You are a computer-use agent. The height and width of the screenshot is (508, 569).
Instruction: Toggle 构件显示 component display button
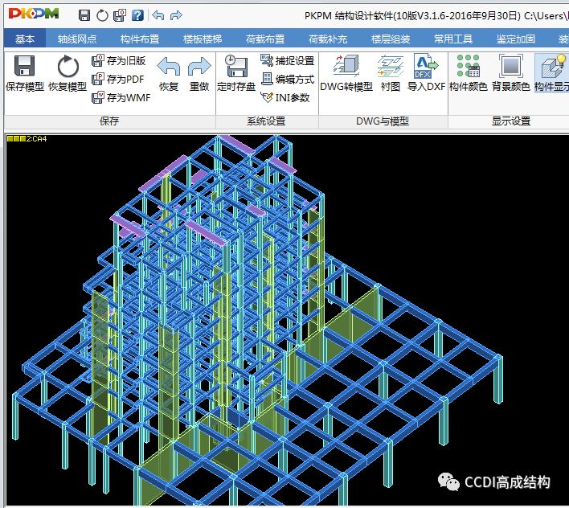click(x=551, y=73)
